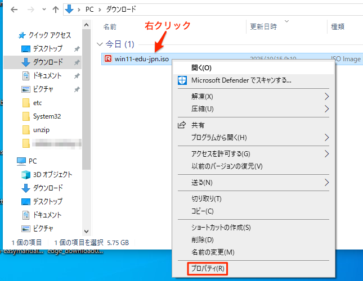Open the System32 folder in sidebar
The image size is (363, 281).
tap(47, 116)
